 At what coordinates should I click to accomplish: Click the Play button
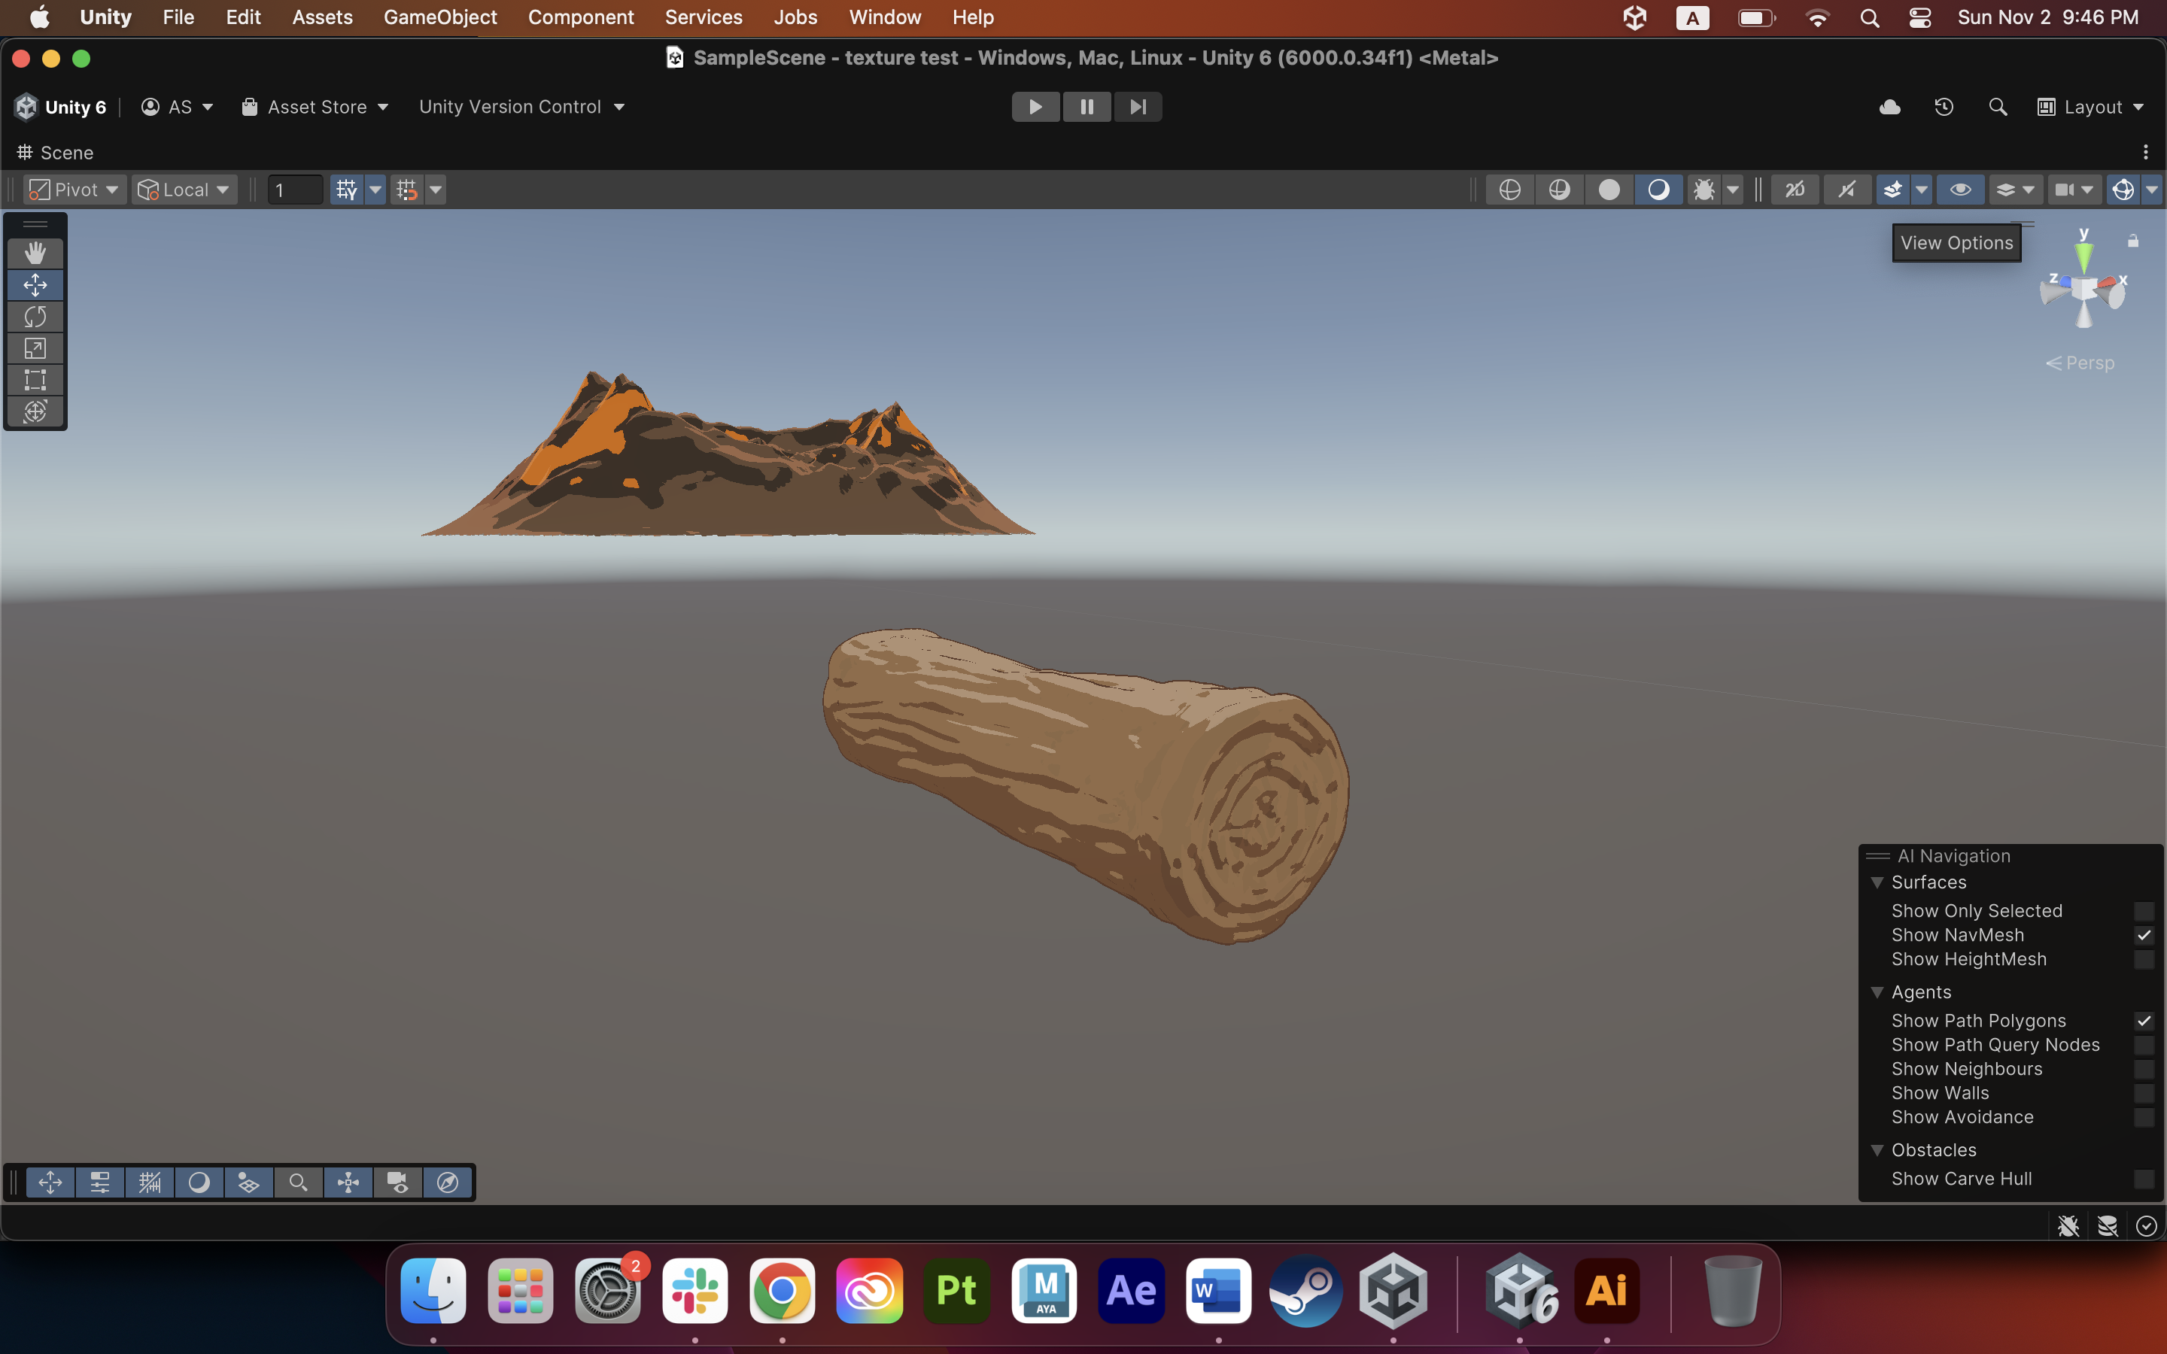[1035, 107]
